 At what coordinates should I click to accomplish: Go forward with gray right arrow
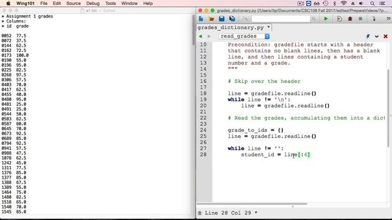(209, 37)
